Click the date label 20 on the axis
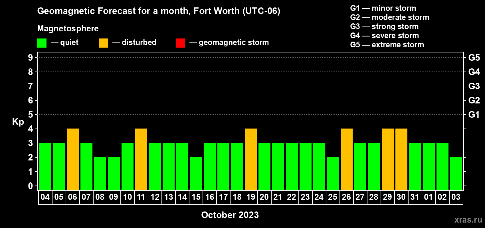Screen dimensions: 485x228 [x=264, y=197]
